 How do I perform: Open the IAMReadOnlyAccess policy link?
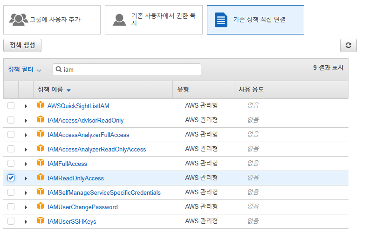76,178
